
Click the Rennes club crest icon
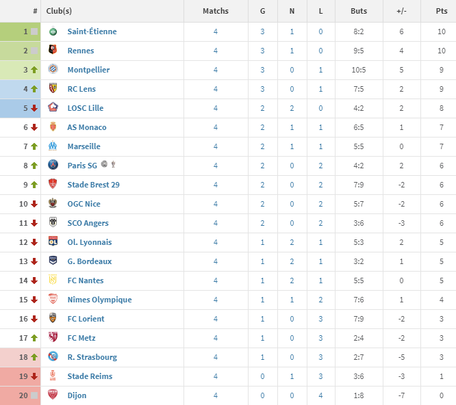[x=53, y=50]
